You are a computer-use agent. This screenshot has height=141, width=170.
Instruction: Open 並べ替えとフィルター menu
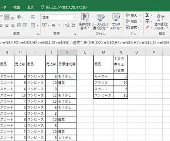pyautogui.click(x=161, y=22)
